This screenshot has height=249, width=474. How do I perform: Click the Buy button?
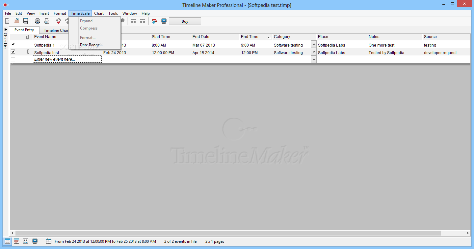click(x=185, y=21)
